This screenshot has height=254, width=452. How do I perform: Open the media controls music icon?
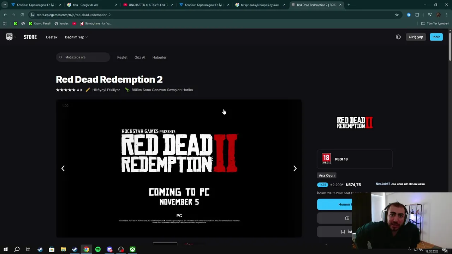(x=429, y=15)
